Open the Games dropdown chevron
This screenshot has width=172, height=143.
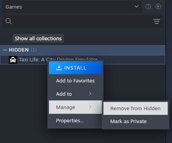(x=136, y=6)
